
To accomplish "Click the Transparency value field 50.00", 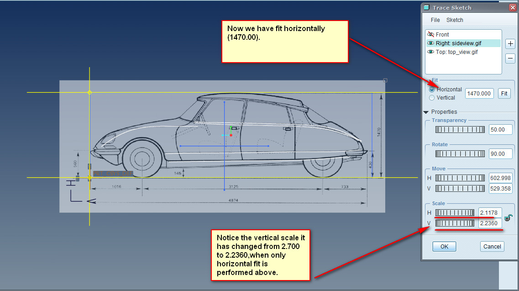I will click(x=500, y=130).
